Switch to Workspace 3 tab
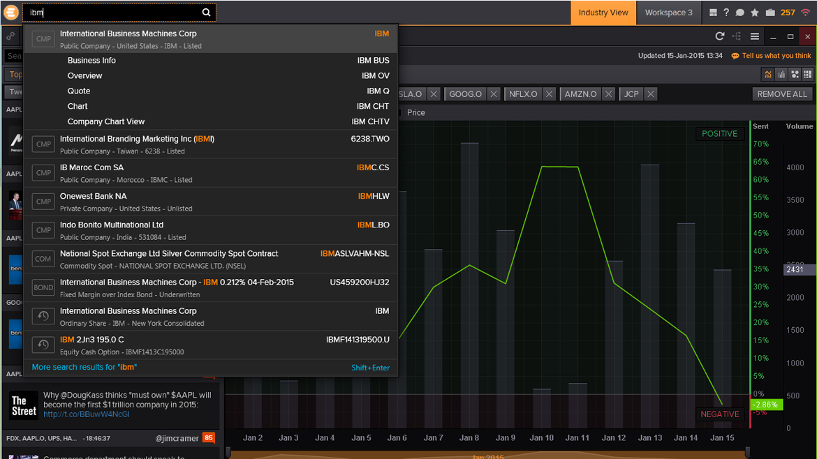This screenshot has height=459, width=817. coord(668,13)
